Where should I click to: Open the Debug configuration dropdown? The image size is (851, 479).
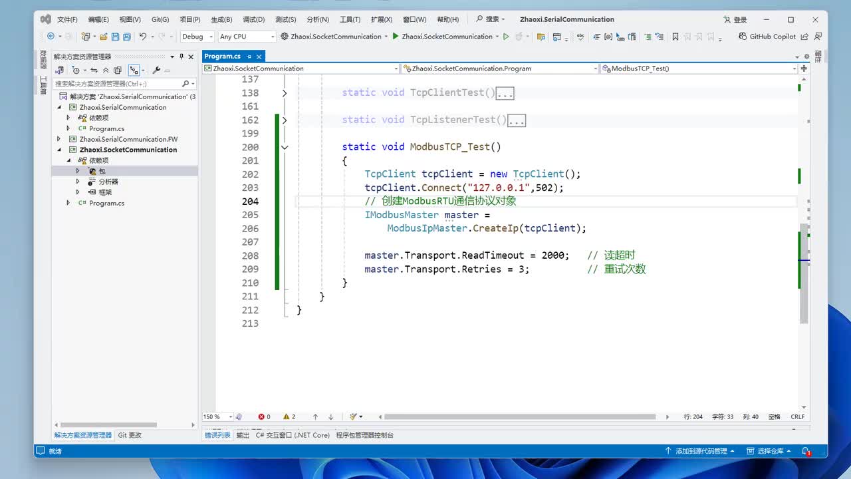point(197,37)
